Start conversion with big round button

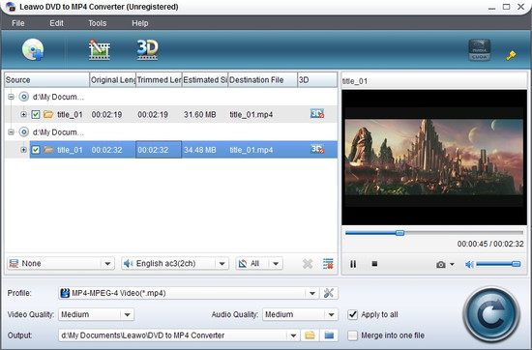click(x=491, y=314)
